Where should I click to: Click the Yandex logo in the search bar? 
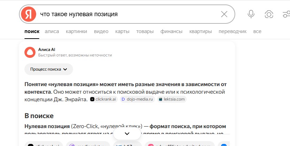click(29, 14)
